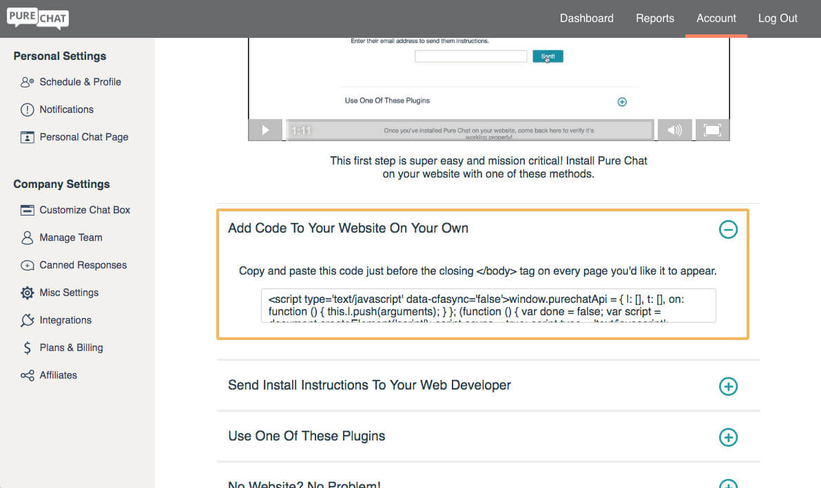Open Integrations page
Image resolution: width=821 pixels, height=488 pixels.
pyautogui.click(x=65, y=320)
